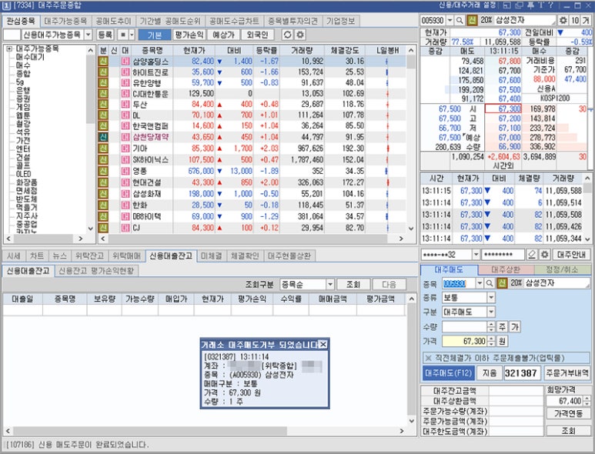Viewport: 595px width, 454px height.
Task: Switch to 정정/취소 order tab
Action: tap(563, 269)
